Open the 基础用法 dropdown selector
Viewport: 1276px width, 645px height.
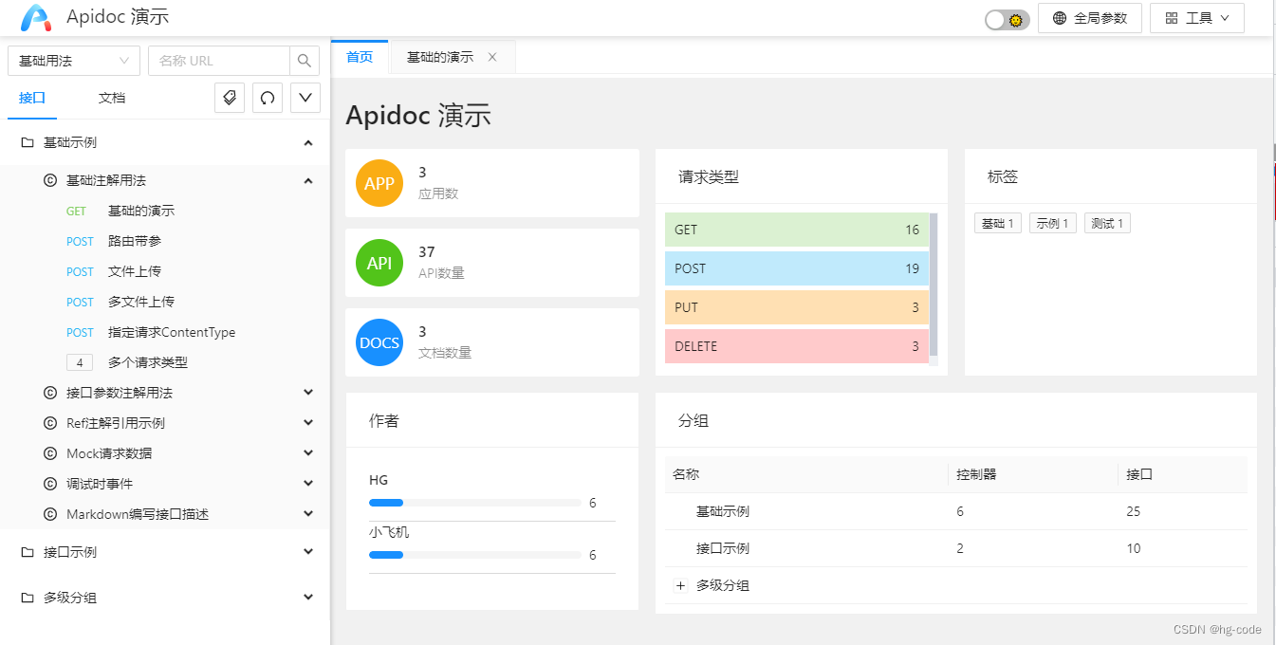pyautogui.click(x=73, y=60)
